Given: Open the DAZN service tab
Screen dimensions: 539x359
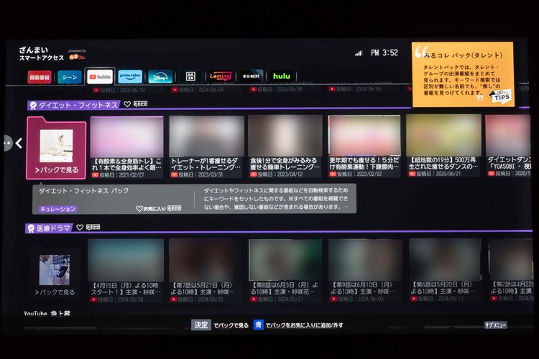Looking at the screenshot, I should pos(190,76).
